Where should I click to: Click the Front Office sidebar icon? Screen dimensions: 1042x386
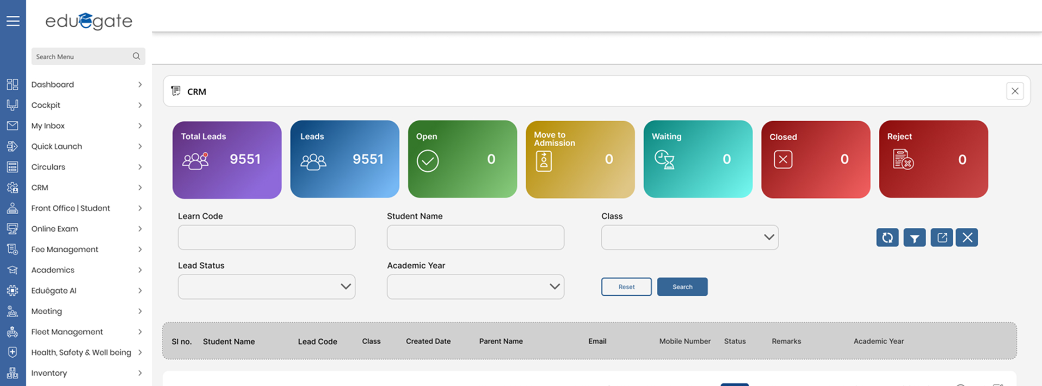[x=13, y=208]
